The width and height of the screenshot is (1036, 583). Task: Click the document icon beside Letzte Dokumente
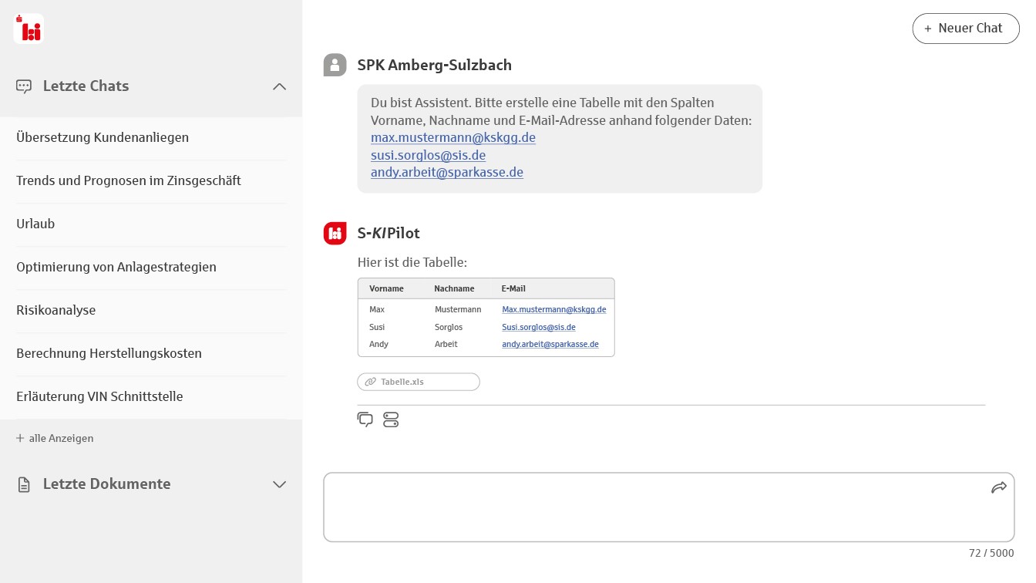coord(24,484)
